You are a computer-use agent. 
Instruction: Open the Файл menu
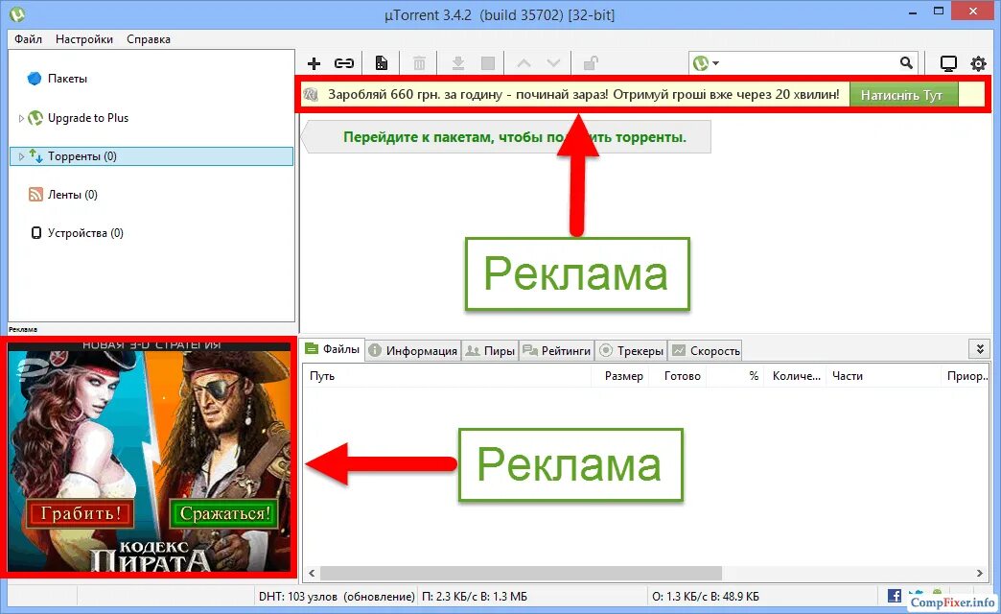28,39
